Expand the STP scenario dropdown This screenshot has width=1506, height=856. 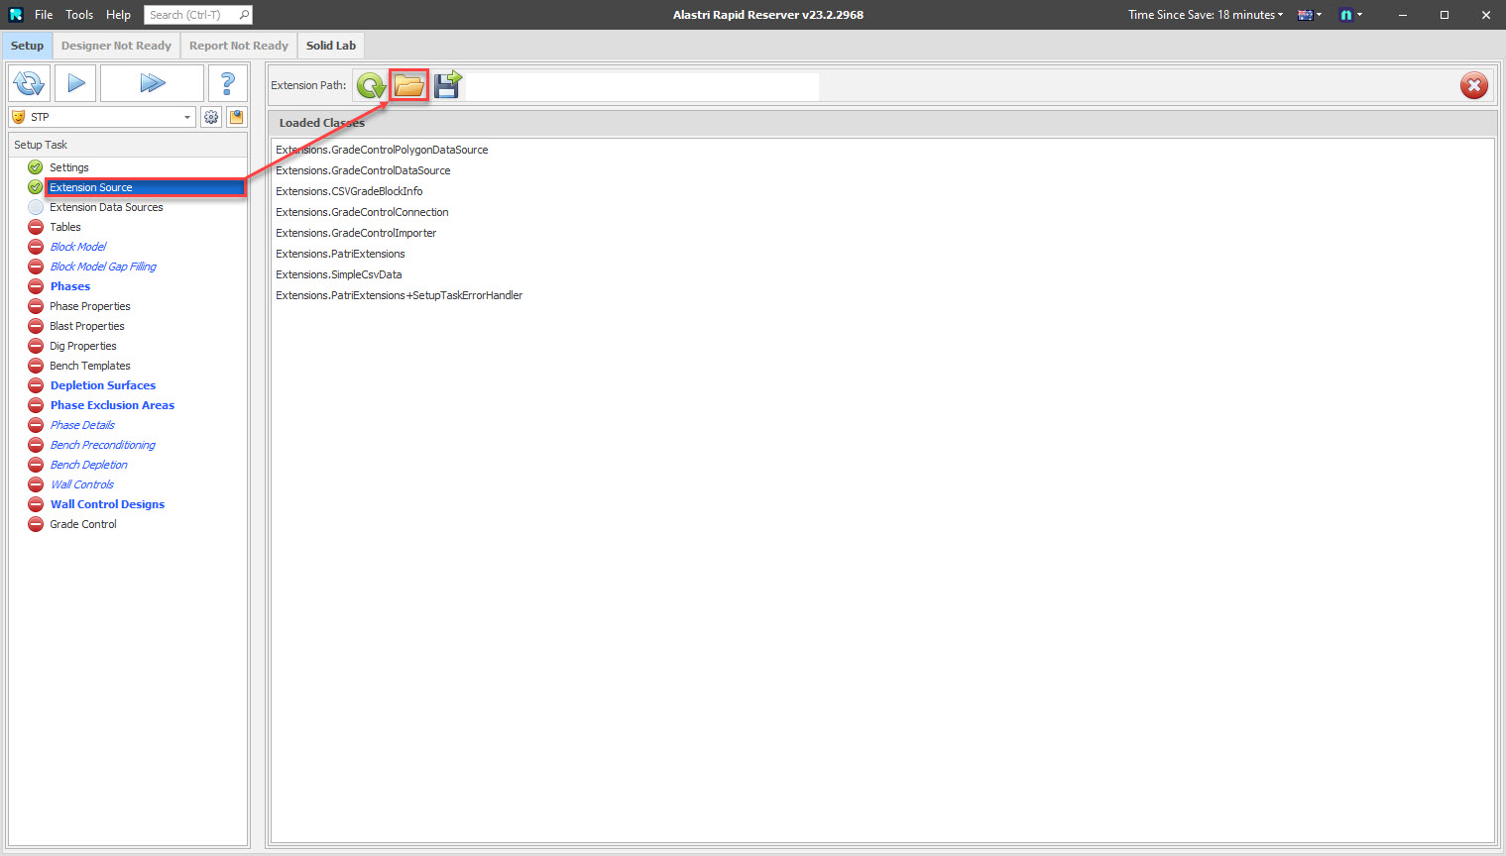[x=186, y=117]
